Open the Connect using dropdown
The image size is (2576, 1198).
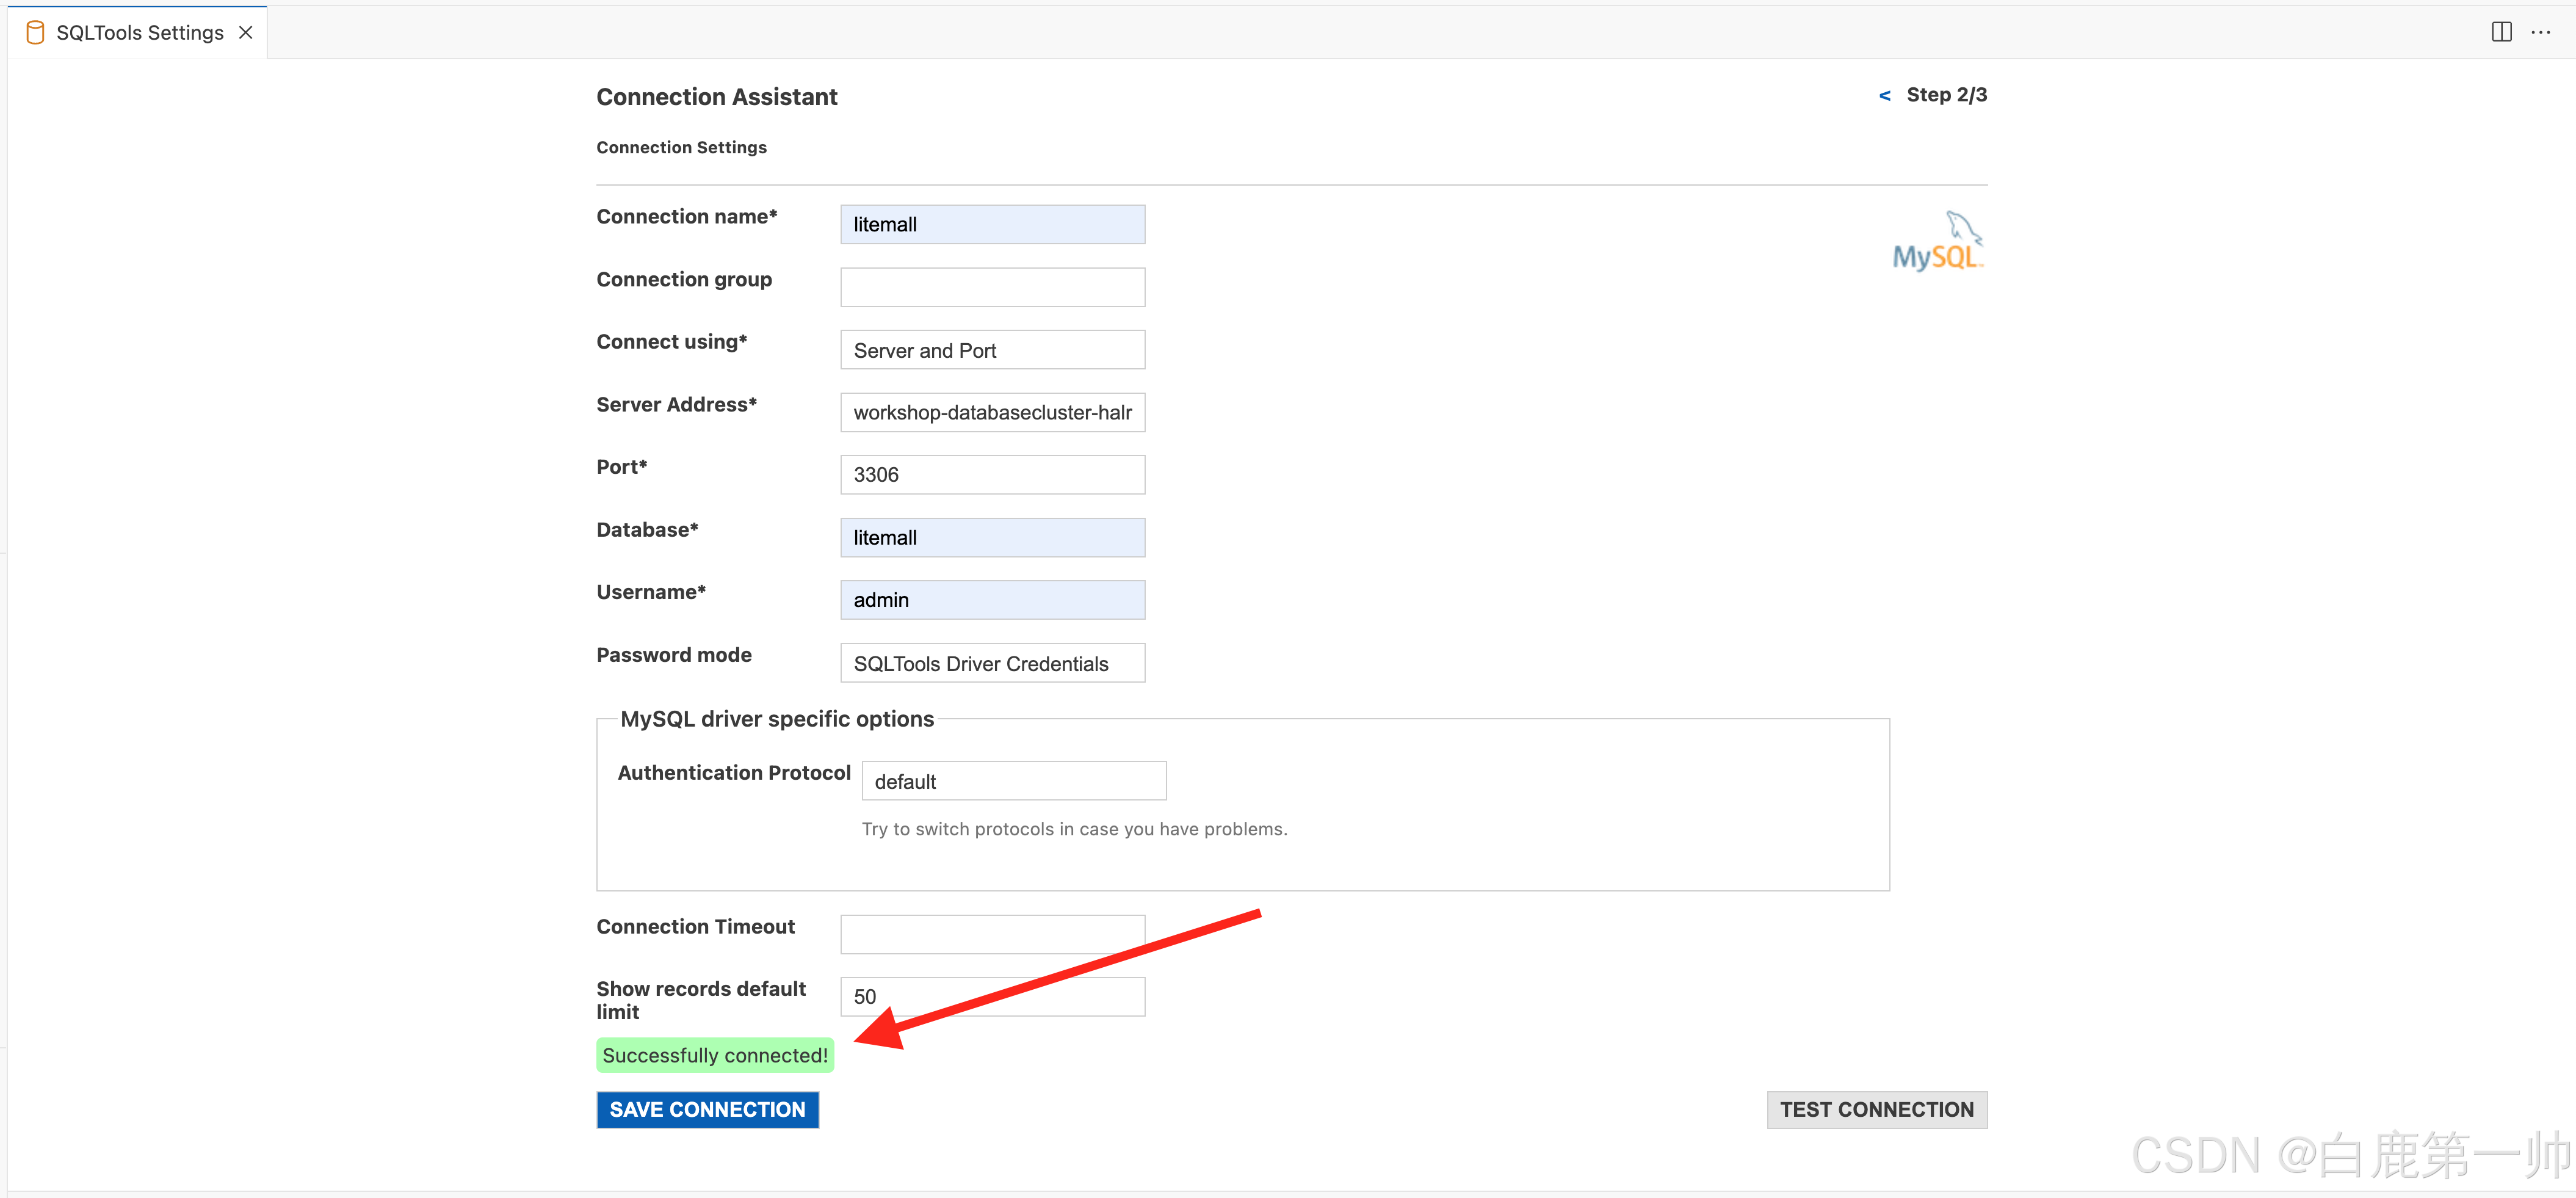click(992, 350)
